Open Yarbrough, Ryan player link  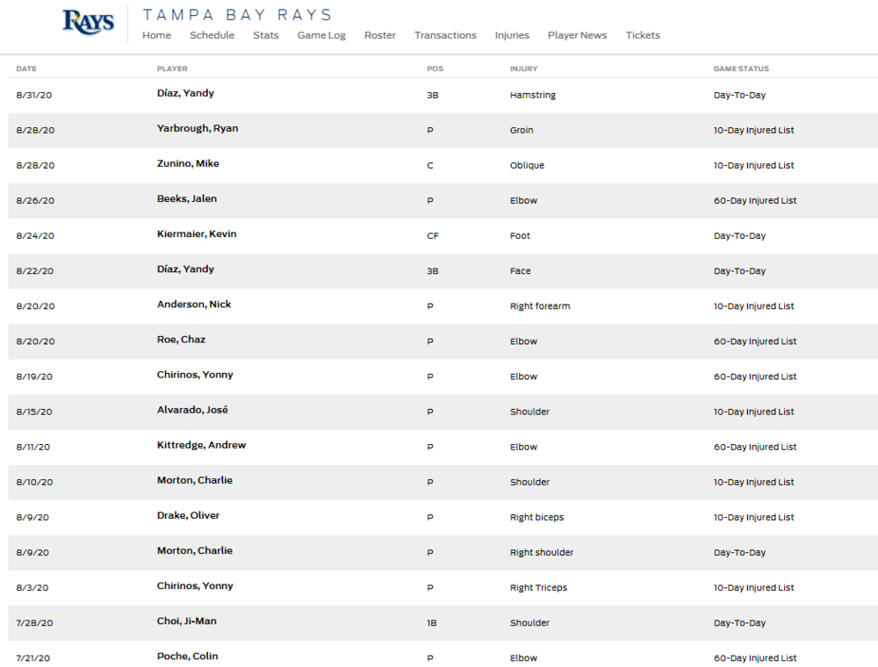click(198, 128)
